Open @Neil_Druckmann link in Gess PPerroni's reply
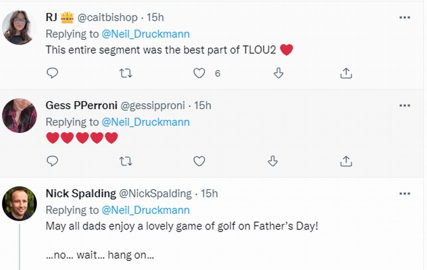Screen dimensions: 427x270 pos(146,122)
